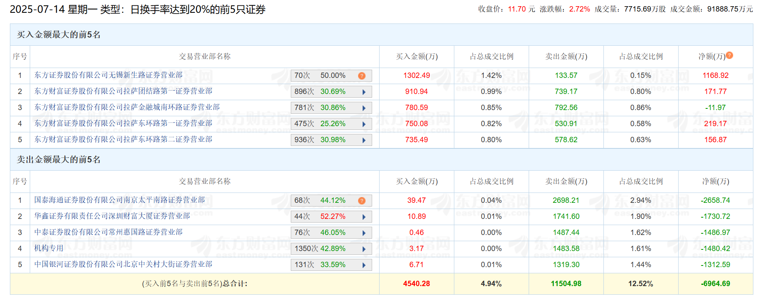Click the orange question icon in 68次 44.12% box
The image size is (767, 303).
(x=362, y=201)
